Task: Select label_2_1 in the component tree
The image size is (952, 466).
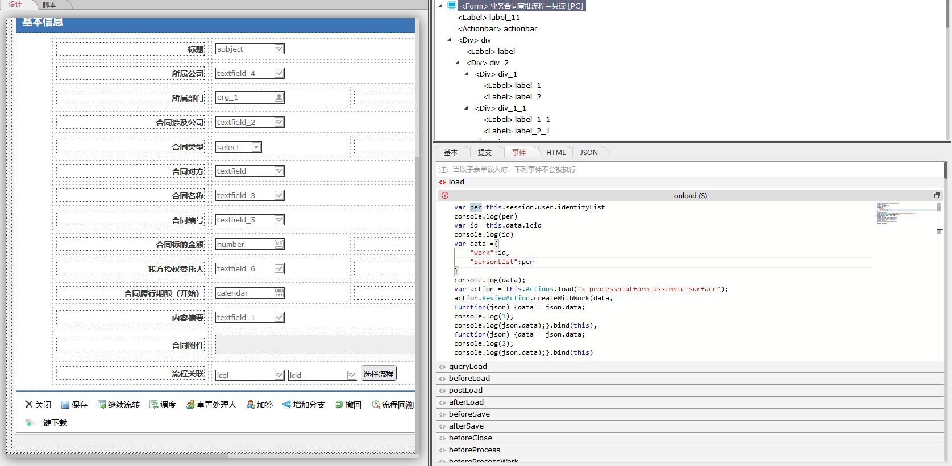Action: pos(517,131)
